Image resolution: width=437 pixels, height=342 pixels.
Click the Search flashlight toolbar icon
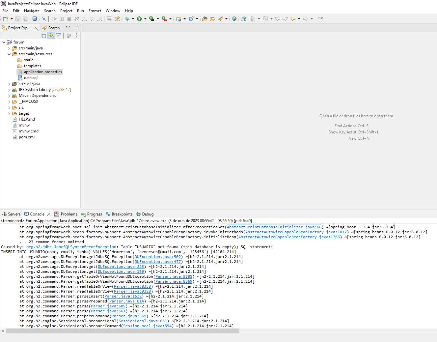coord(220,19)
